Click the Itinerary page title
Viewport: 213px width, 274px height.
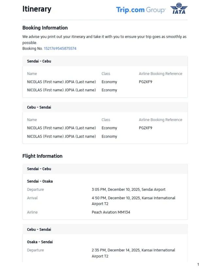point(37,9)
